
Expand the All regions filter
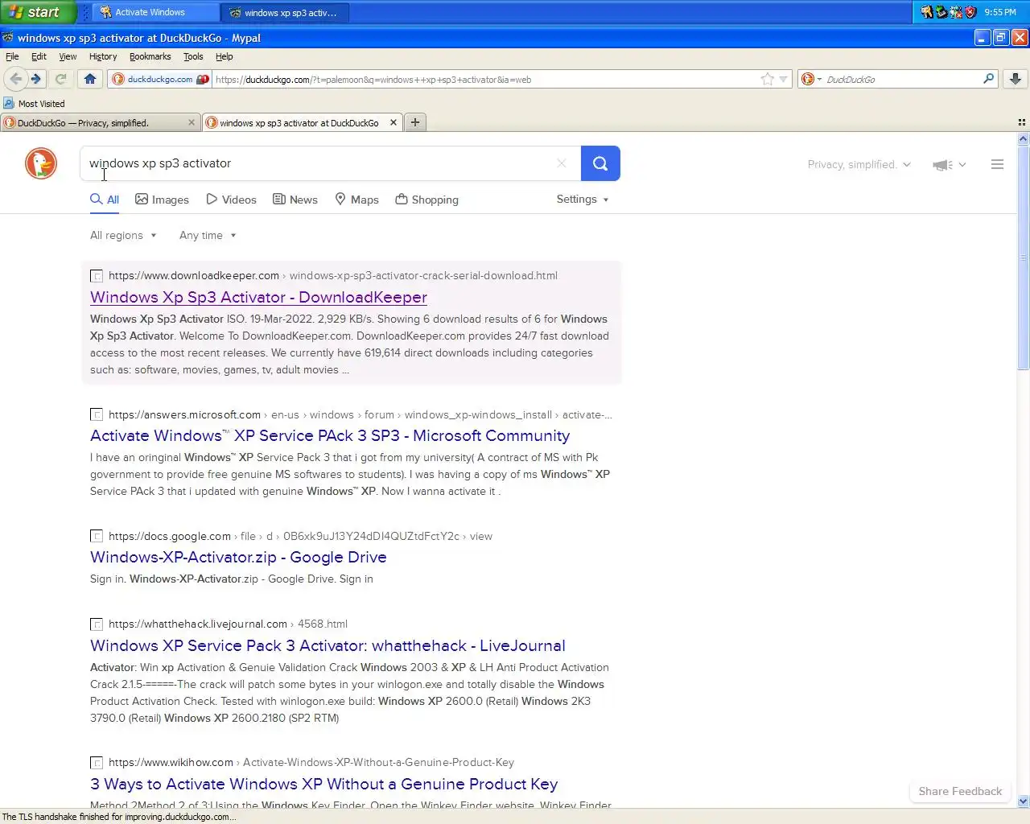[123, 236]
